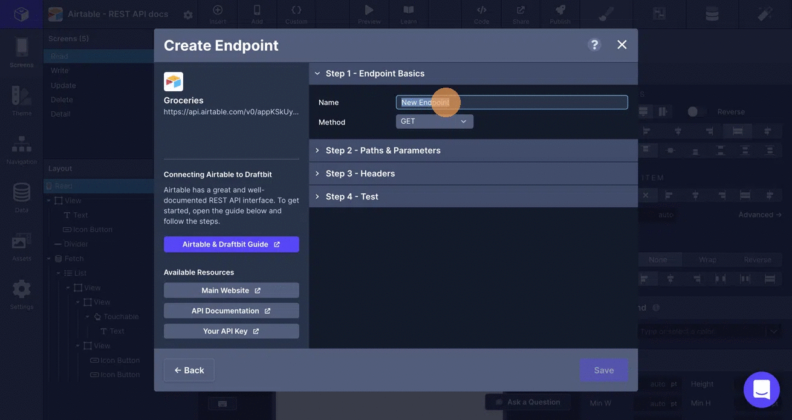Open app settings gear beside project title
Image resolution: width=792 pixels, height=420 pixels.
pyautogui.click(x=188, y=15)
